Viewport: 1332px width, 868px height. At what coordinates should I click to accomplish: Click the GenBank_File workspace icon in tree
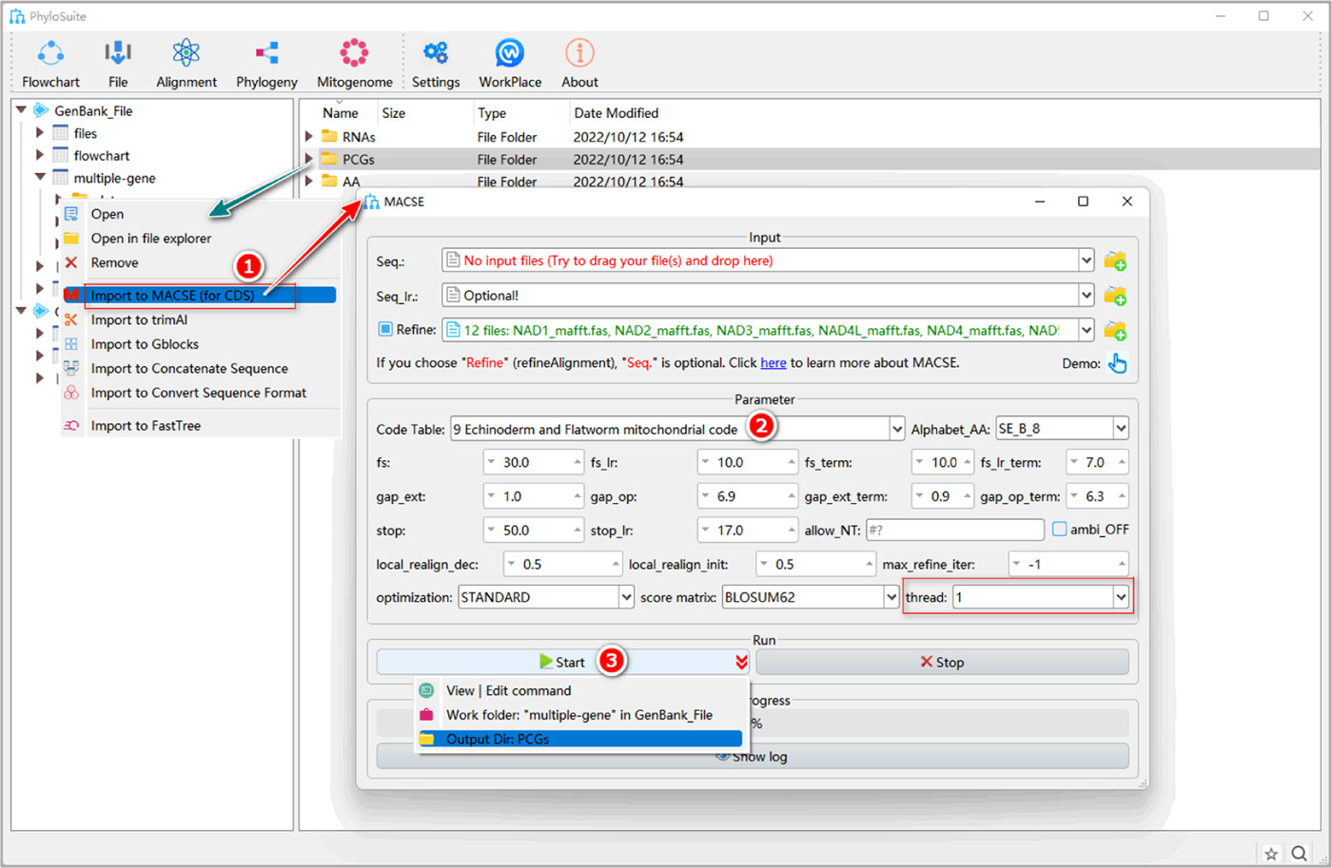(41, 110)
